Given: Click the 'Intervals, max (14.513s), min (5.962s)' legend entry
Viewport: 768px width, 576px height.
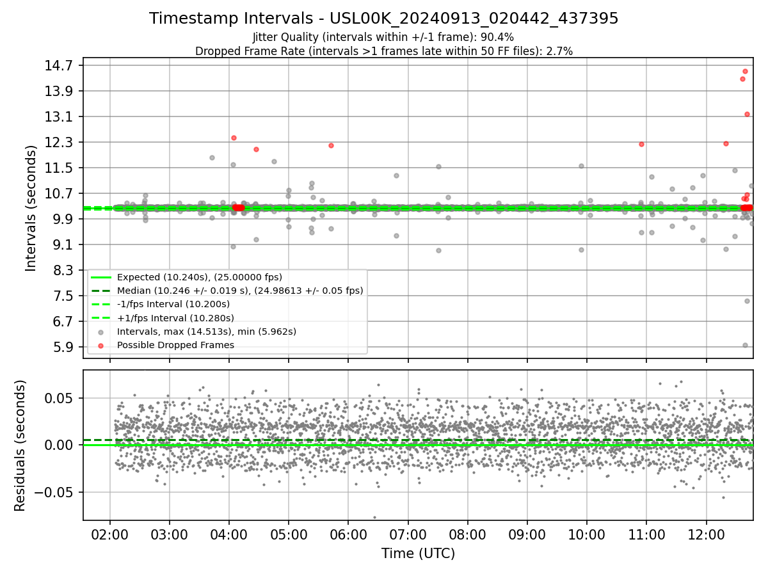Looking at the screenshot, I should point(207,332).
